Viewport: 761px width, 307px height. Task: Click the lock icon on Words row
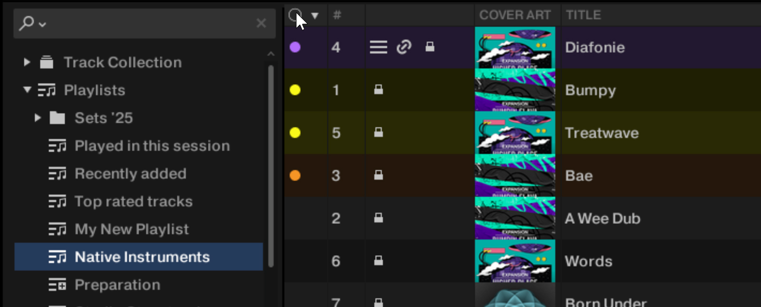(378, 260)
